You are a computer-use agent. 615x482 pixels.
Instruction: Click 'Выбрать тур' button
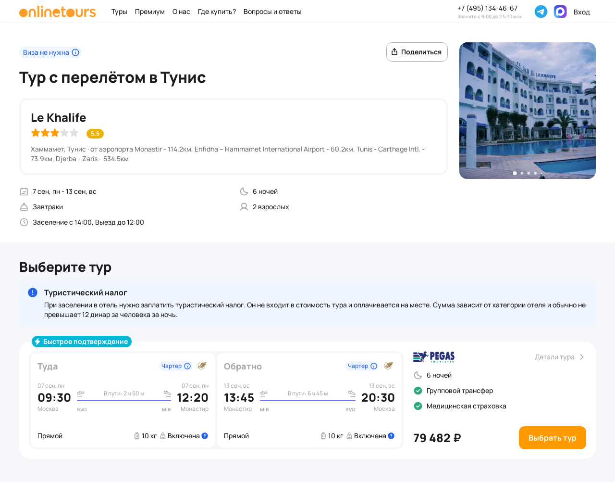pos(553,438)
